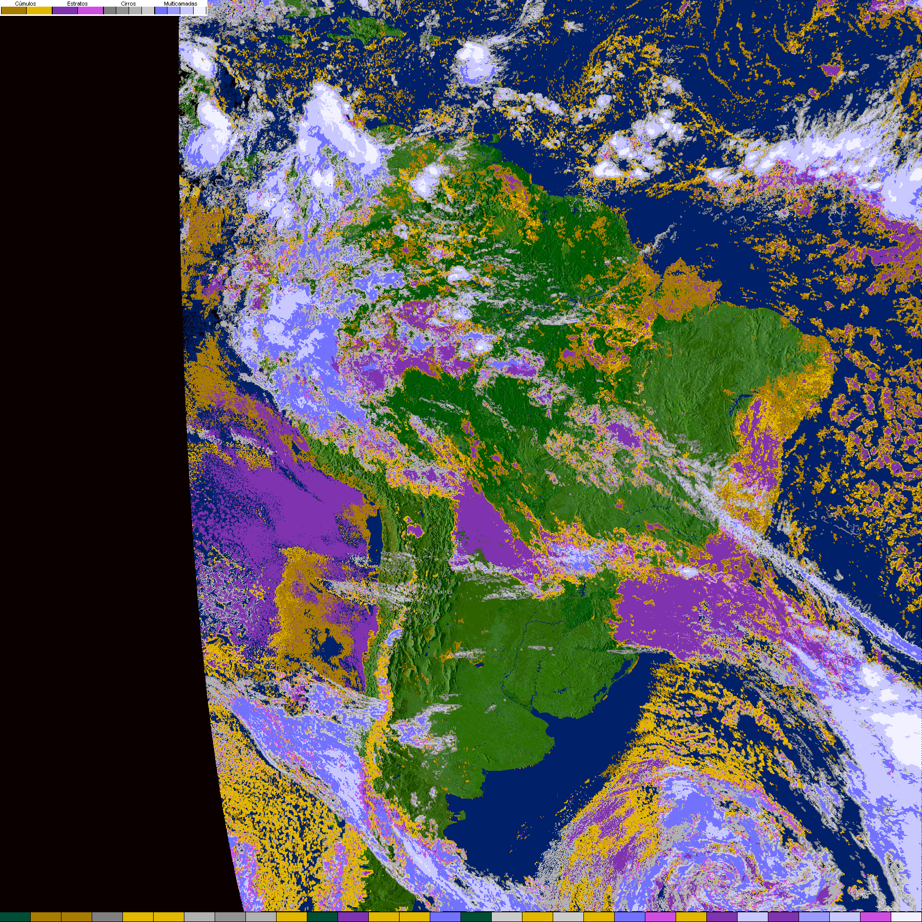Select the yellow Cúmulos legend swatch
The height and width of the screenshot is (922, 922).
[x=39, y=11]
